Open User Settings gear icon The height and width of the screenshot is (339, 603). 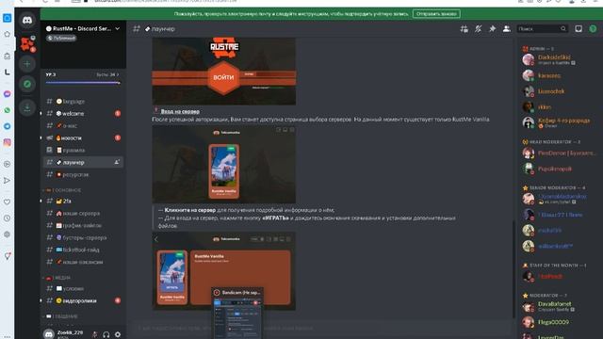[x=118, y=334]
